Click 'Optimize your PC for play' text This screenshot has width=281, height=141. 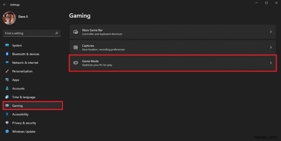pyautogui.click(x=97, y=65)
